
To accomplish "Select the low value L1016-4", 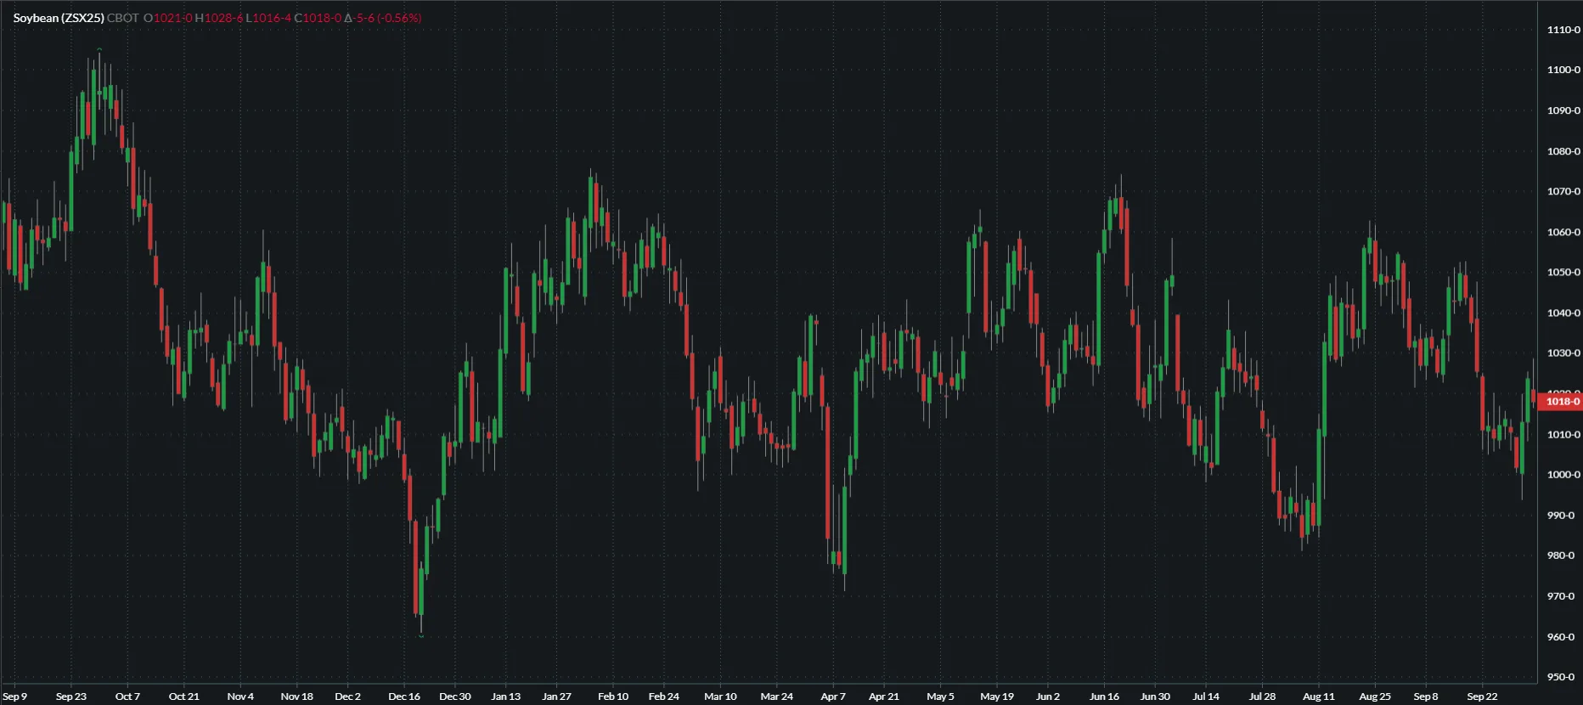I will tap(268, 18).
